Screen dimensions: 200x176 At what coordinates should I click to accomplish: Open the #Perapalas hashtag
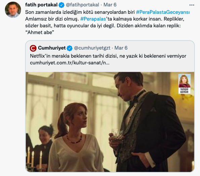point(93,19)
